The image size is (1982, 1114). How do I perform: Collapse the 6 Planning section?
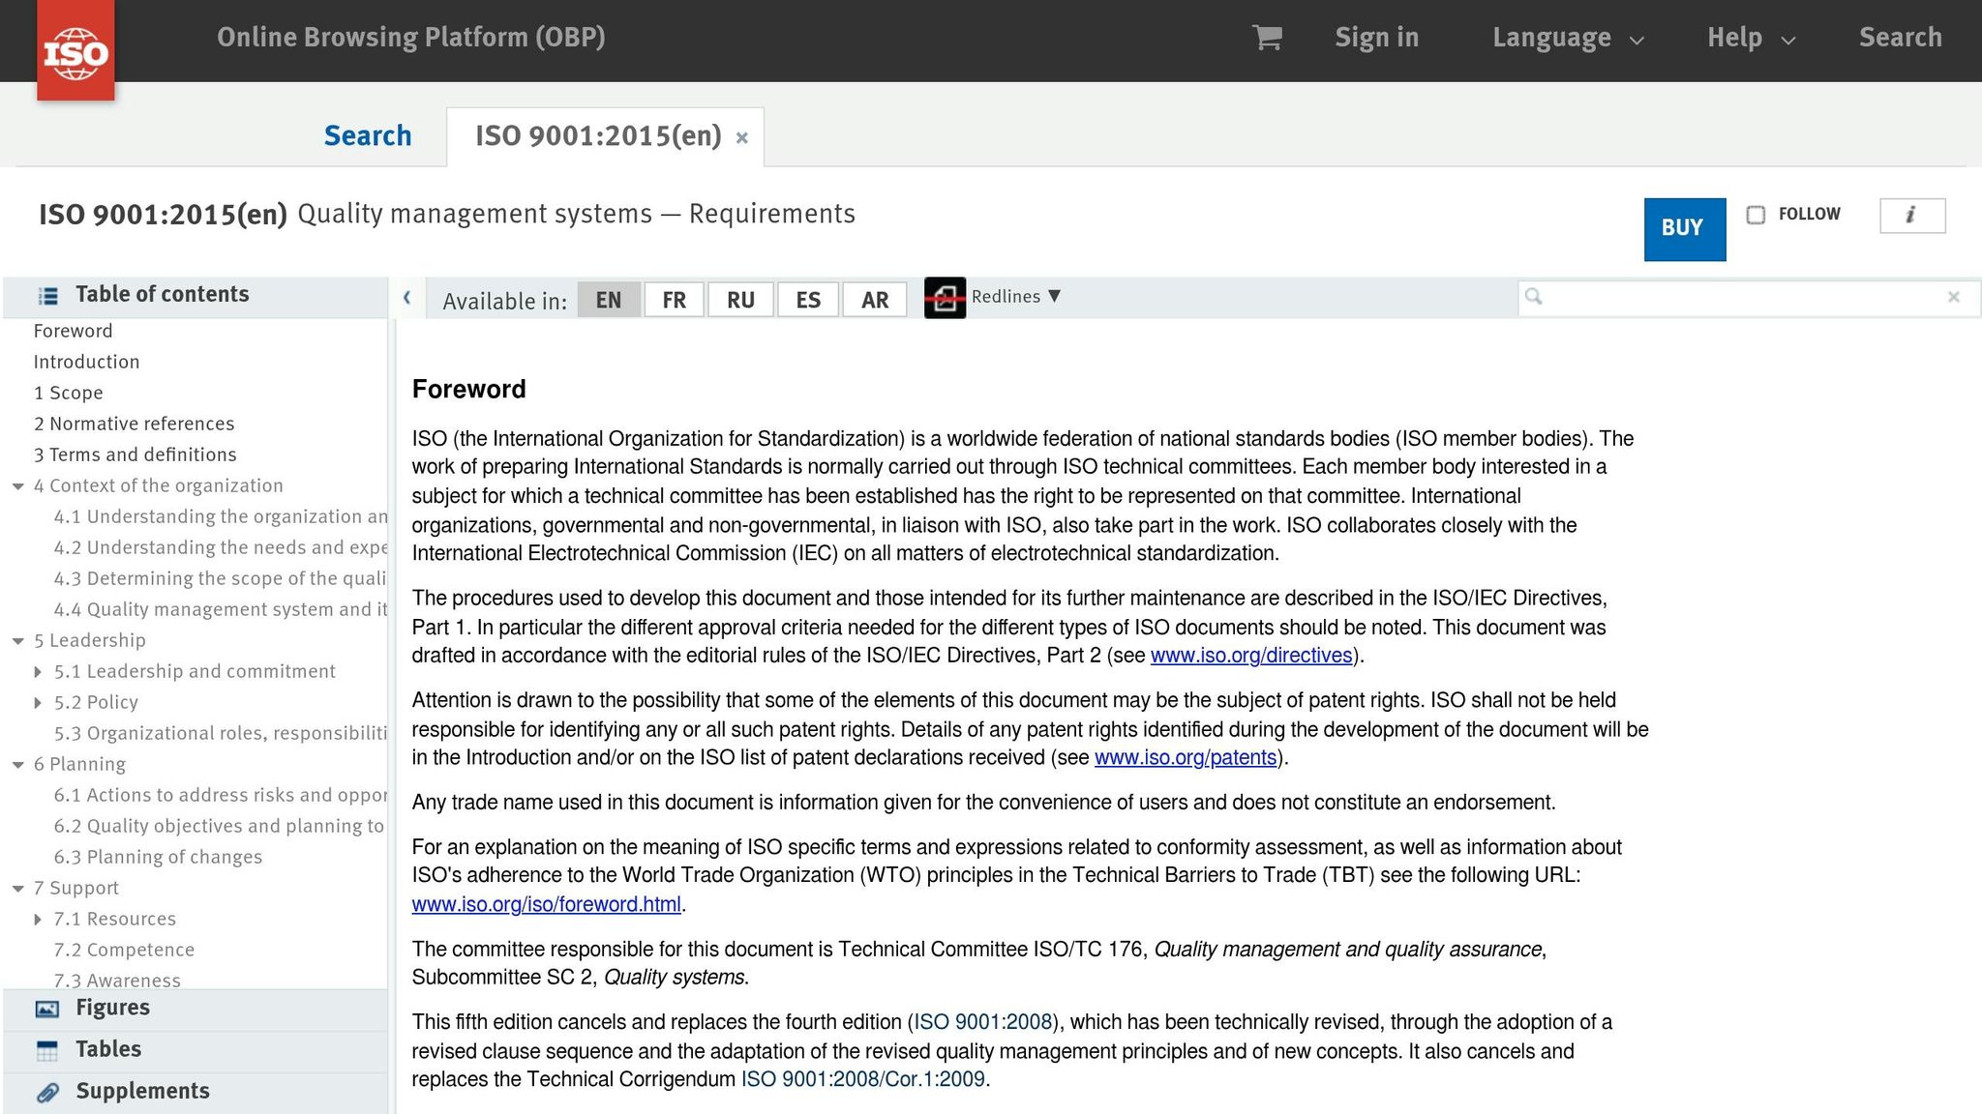pos(18,765)
